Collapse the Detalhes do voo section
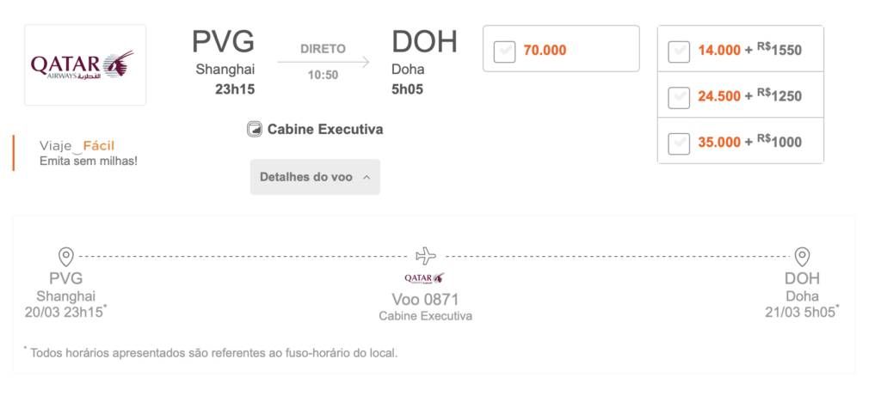The image size is (881, 396). [315, 177]
